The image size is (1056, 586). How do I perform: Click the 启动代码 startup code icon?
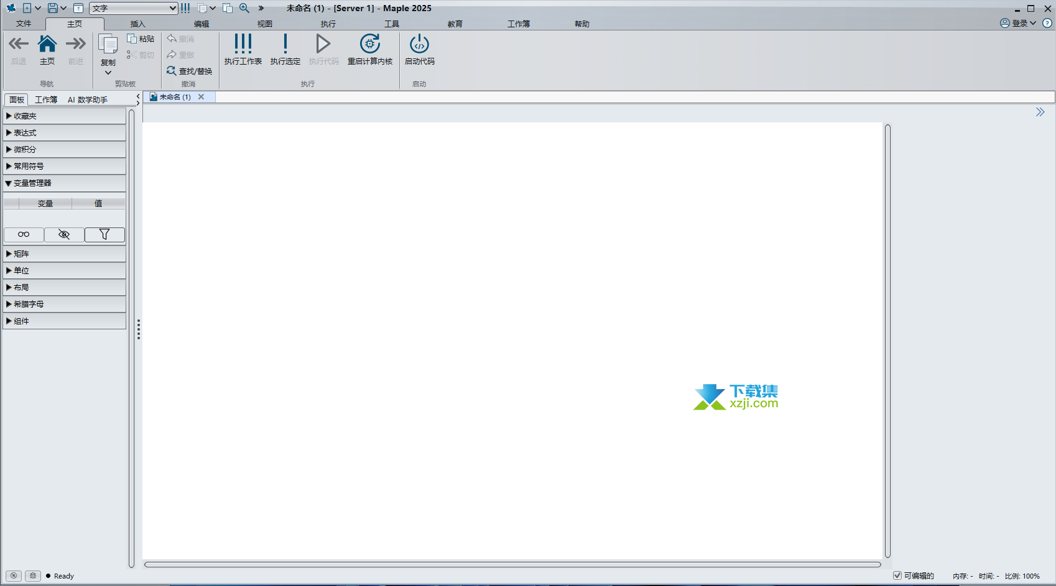tap(420, 43)
